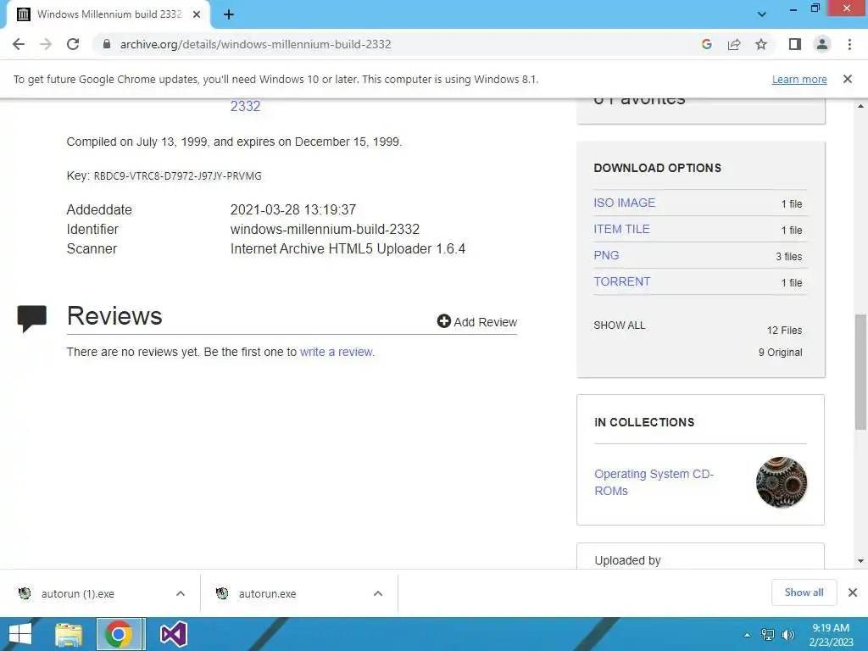Click the forward navigation arrow
Screen dimensions: 868x651
(46, 44)
